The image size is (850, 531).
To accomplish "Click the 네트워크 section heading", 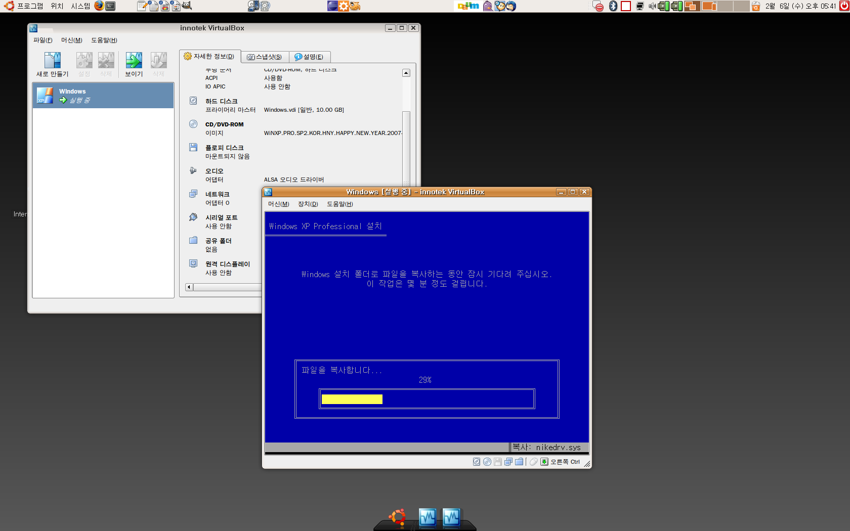I will 217,194.
